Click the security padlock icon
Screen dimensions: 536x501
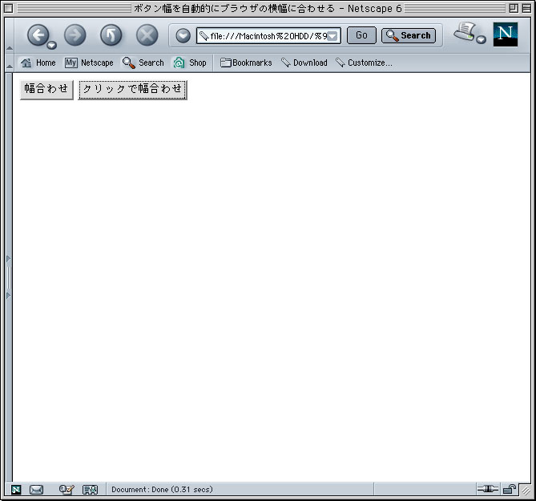coord(510,489)
